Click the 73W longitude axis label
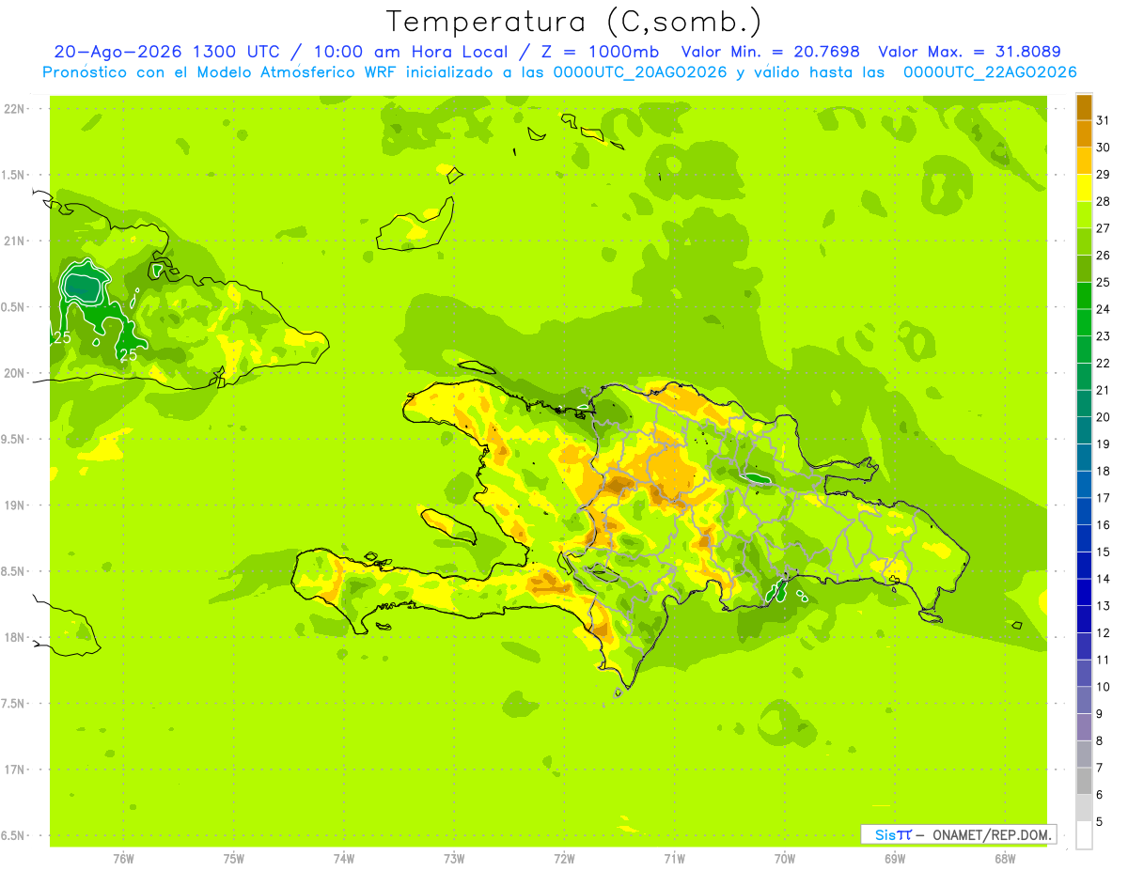Image resolution: width=1128 pixels, height=871 pixels. 454,858
